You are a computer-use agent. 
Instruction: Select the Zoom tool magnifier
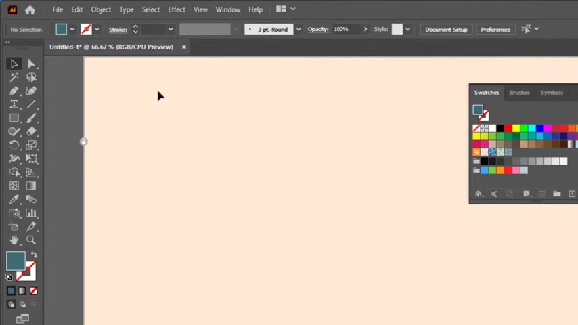[x=31, y=240]
